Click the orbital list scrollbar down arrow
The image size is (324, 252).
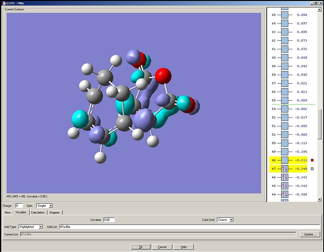319,199
